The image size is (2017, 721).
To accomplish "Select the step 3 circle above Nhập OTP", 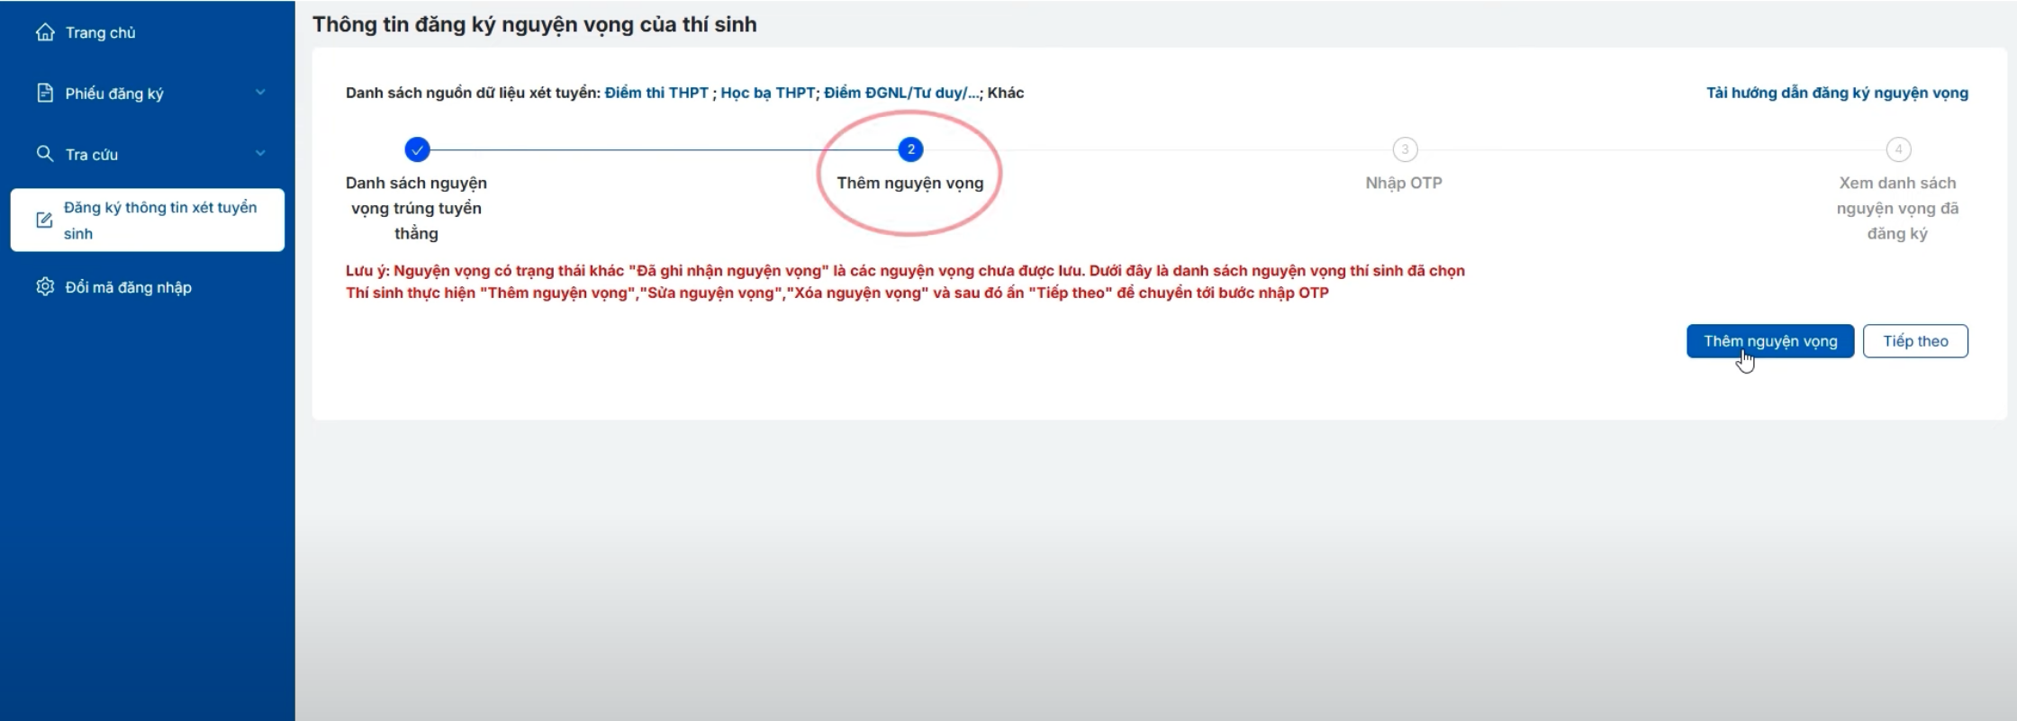I will point(1404,149).
